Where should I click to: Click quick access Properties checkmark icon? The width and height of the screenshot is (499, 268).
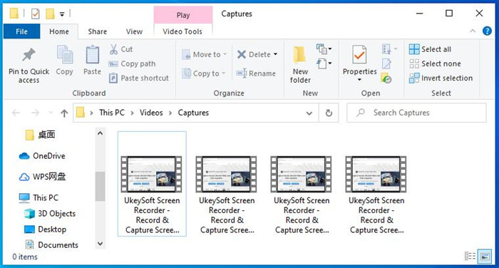36,14
